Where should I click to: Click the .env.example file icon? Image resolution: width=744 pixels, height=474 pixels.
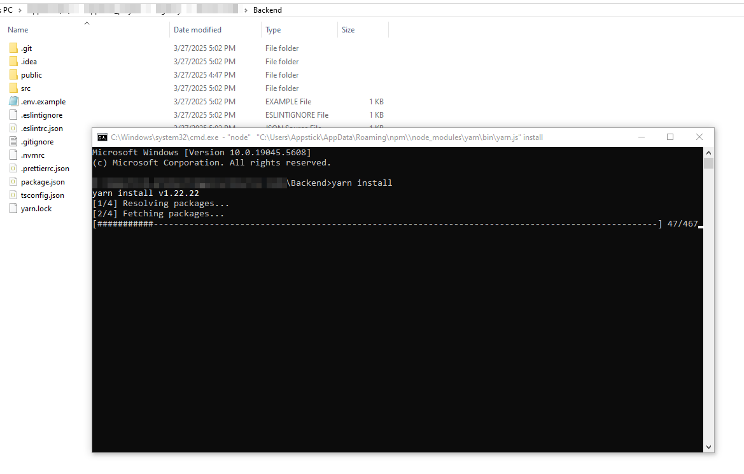13,102
